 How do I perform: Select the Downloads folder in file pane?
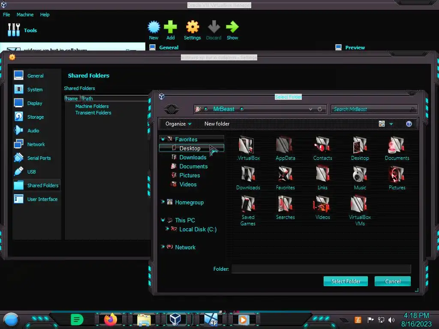[x=248, y=178]
